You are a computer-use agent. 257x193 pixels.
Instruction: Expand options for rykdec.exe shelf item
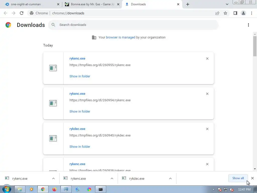point(170,178)
